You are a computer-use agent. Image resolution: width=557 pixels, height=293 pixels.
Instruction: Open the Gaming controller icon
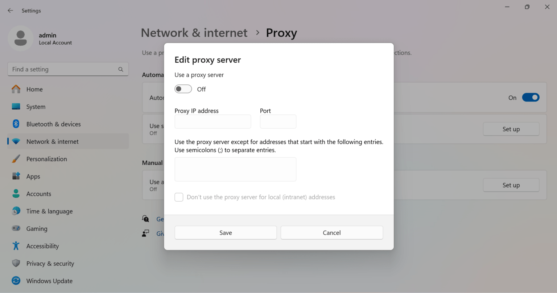(x=16, y=228)
